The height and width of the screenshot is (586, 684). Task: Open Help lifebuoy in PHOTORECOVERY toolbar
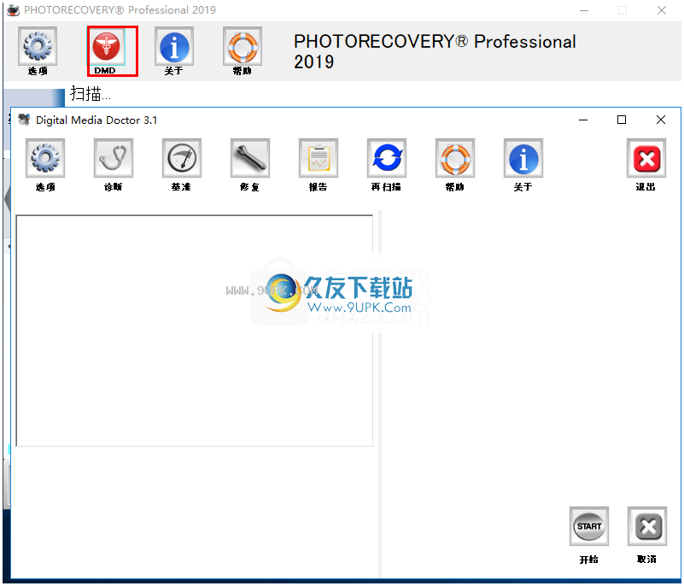243,46
